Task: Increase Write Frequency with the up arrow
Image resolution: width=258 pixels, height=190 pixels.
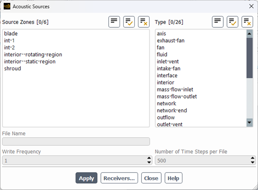Action: pyautogui.click(x=149, y=158)
